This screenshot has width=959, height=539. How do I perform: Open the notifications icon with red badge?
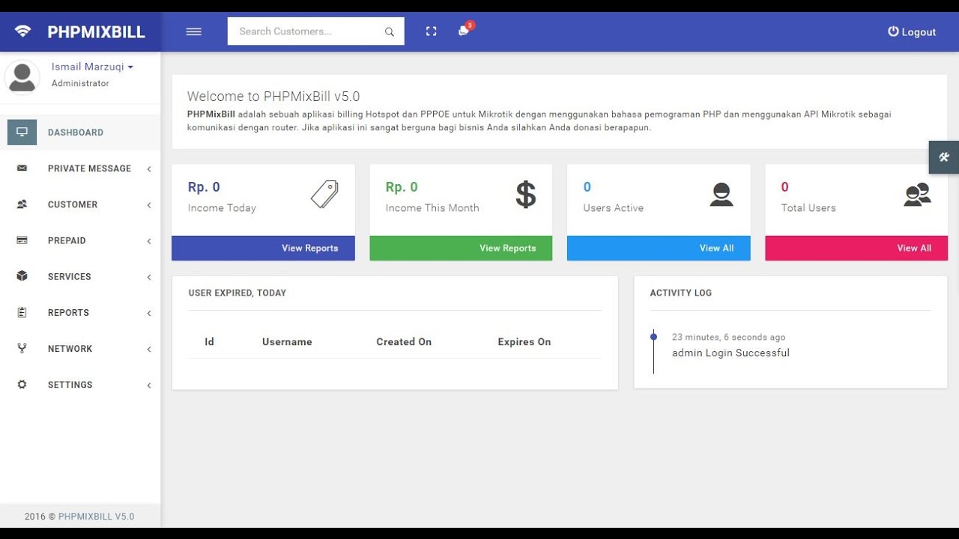click(x=465, y=30)
